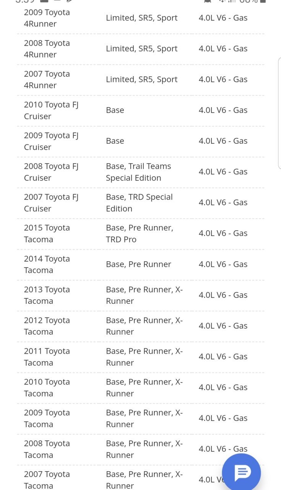
Task: Select the 2008 Toyota 4Runner entry
Action: (140, 49)
